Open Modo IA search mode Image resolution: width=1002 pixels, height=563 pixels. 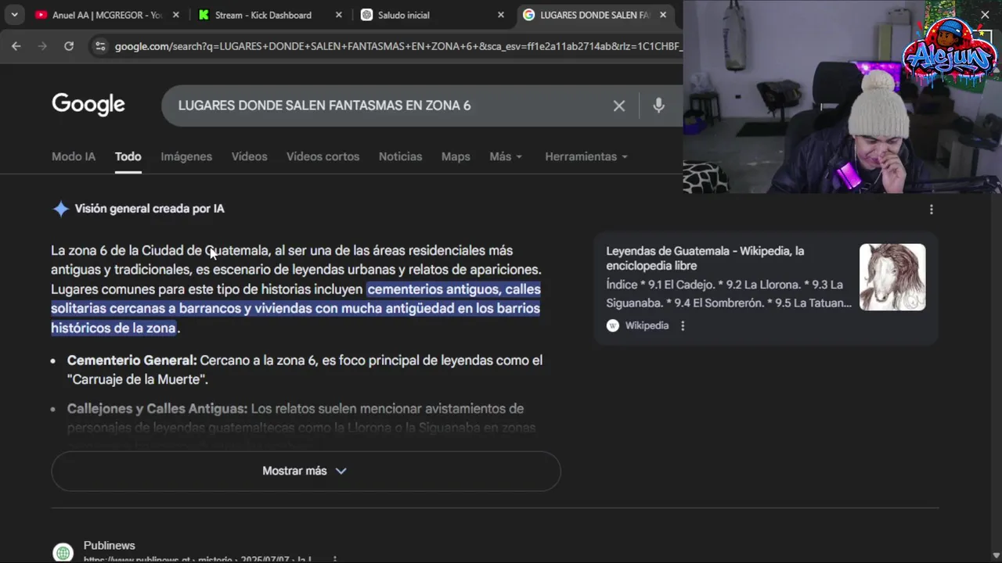(x=74, y=156)
